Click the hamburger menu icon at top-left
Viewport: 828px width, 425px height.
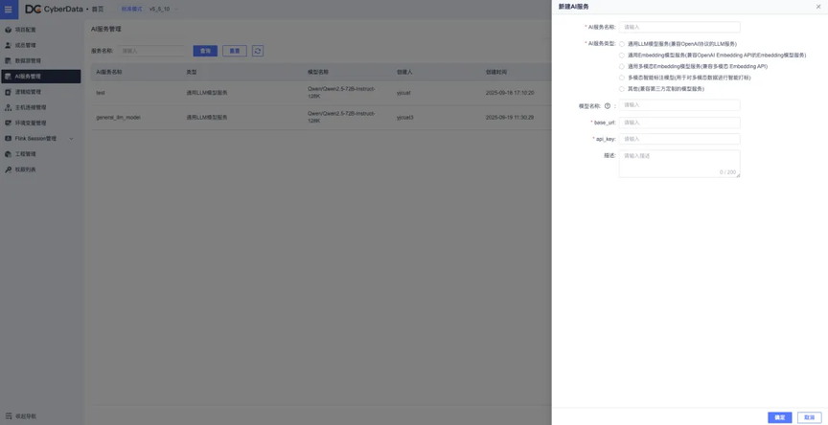point(9,9)
